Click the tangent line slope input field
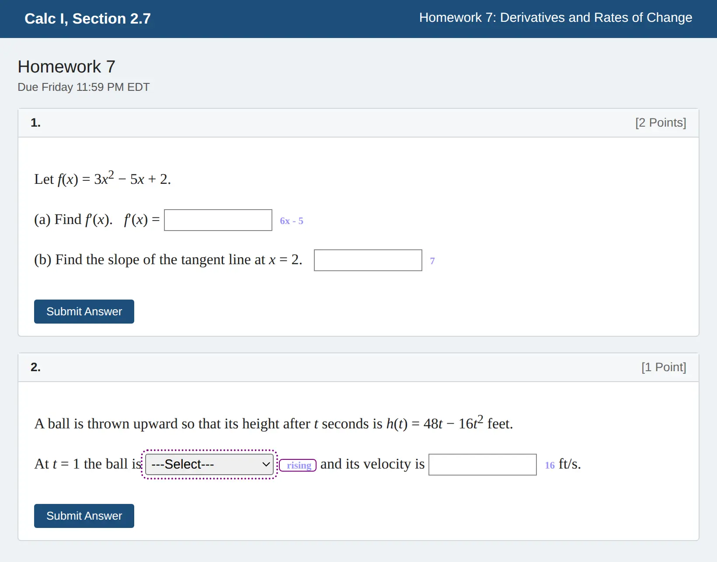This screenshot has width=717, height=562. [368, 260]
